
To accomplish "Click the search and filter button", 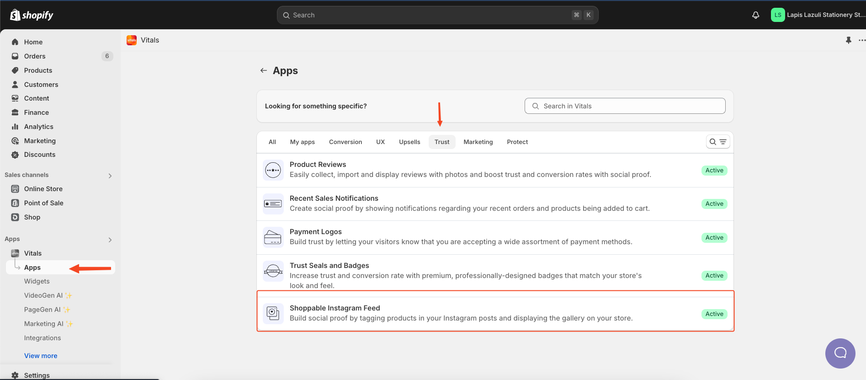I will [x=718, y=142].
